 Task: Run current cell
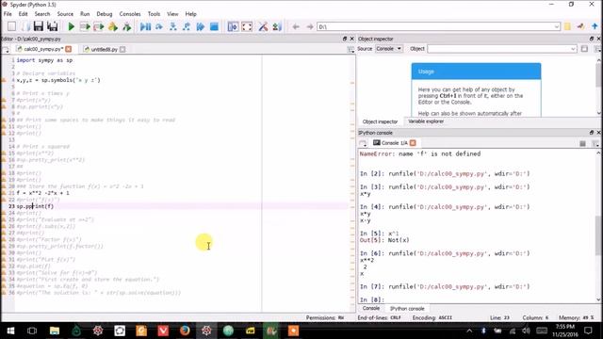tap(85, 26)
